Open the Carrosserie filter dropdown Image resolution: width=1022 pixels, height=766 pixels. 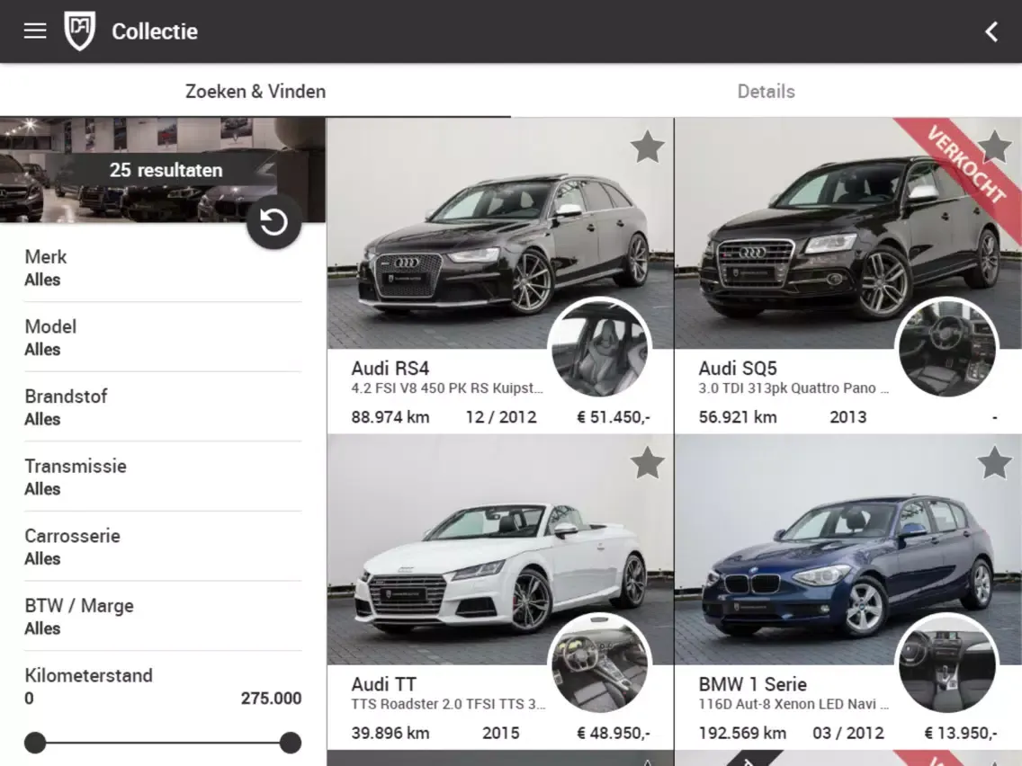pos(163,547)
